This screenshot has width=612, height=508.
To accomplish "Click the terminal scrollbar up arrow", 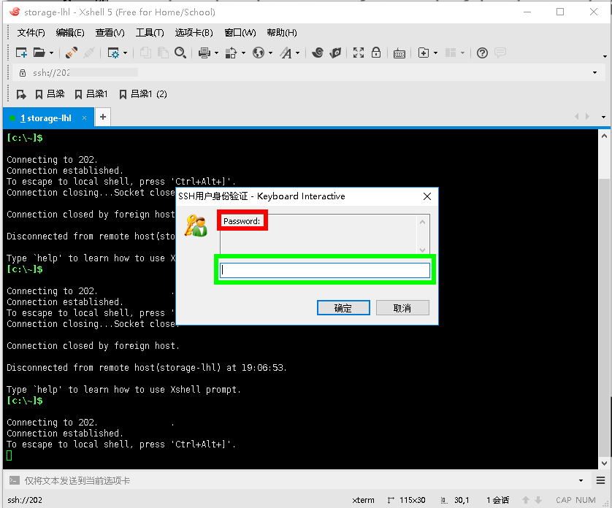I will (x=604, y=136).
